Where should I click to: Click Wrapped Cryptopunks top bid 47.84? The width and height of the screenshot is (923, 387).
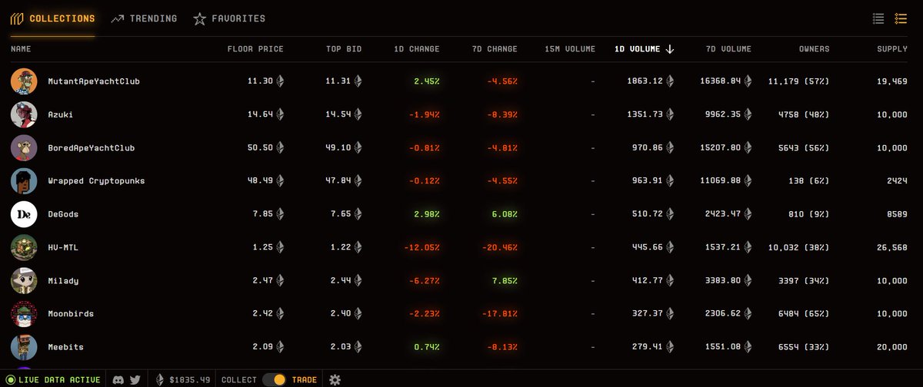click(x=343, y=180)
